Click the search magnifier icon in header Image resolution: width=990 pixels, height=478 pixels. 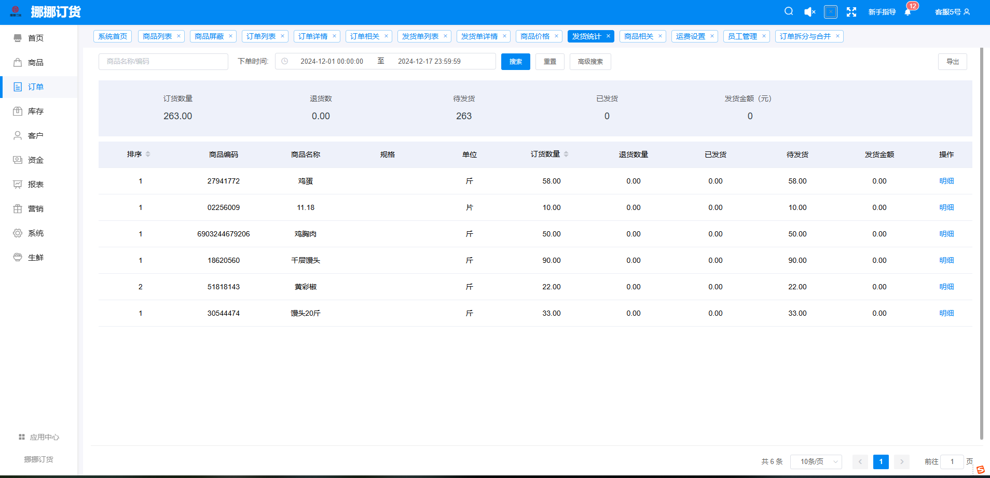(x=789, y=11)
